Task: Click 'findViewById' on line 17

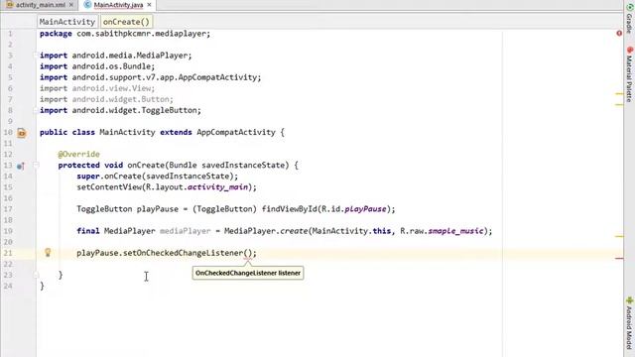Action: (289, 209)
